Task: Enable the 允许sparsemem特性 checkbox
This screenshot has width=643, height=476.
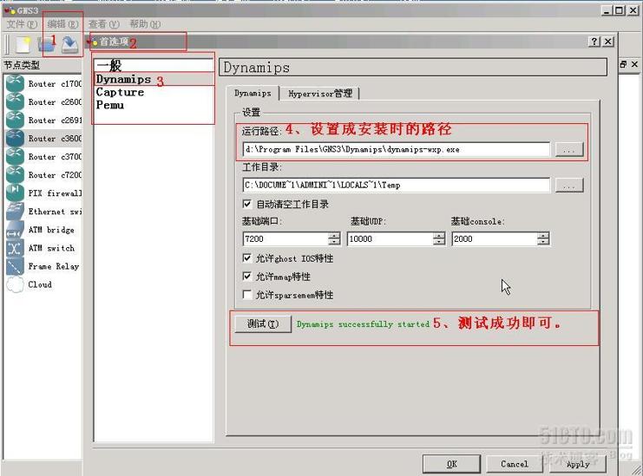Action: tap(248, 295)
